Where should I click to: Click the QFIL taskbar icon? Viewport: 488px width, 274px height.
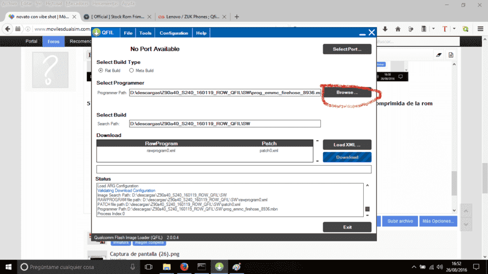click(x=219, y=267)
